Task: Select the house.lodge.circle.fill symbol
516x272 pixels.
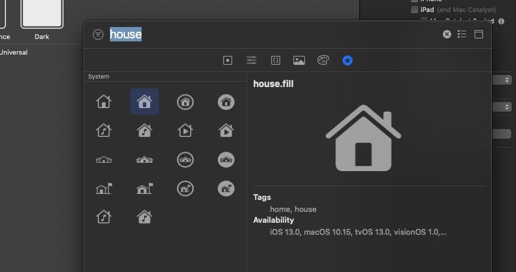Action: (226, 160)
